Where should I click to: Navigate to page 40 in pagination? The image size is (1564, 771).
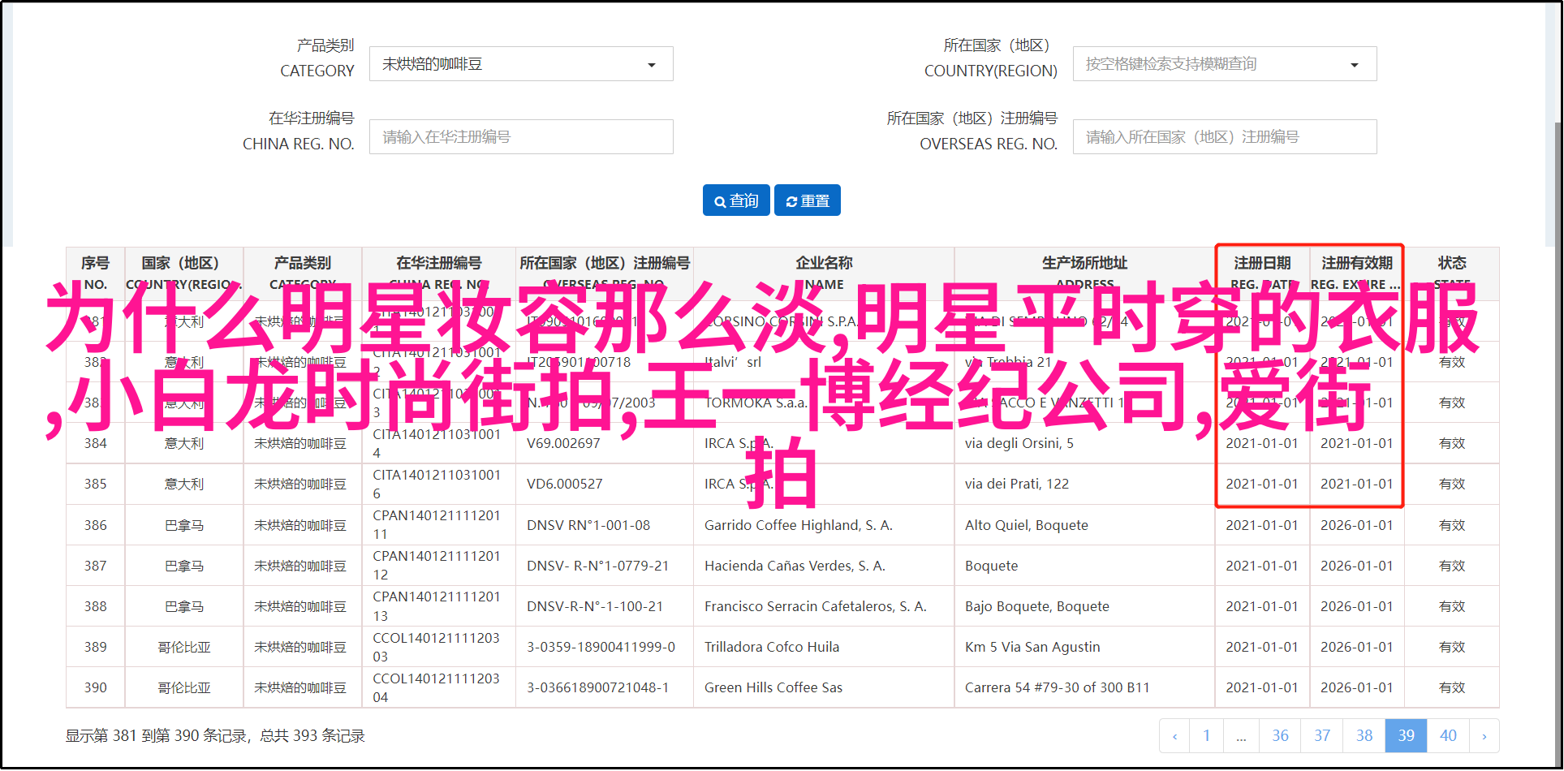pyautogui.click(x=1448, y=736)
